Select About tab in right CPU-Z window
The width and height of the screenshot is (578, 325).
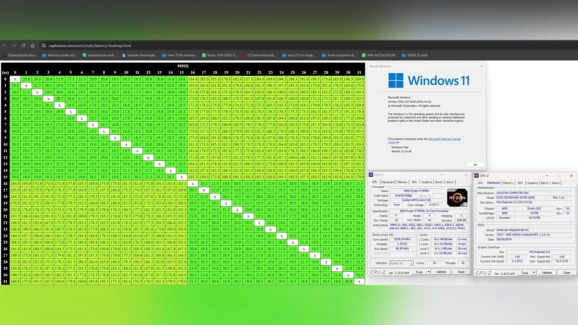tap(555, 183)
